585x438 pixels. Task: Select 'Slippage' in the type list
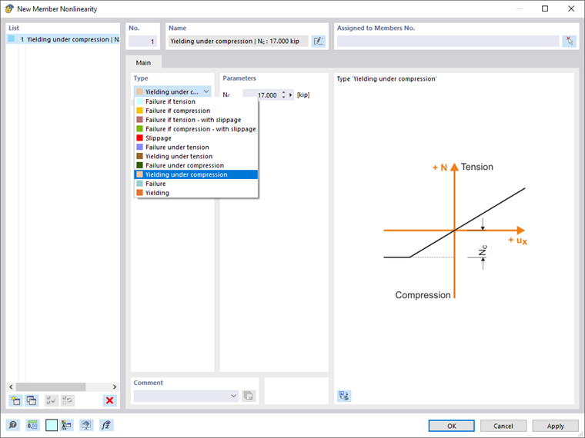[x=196, y=138]
